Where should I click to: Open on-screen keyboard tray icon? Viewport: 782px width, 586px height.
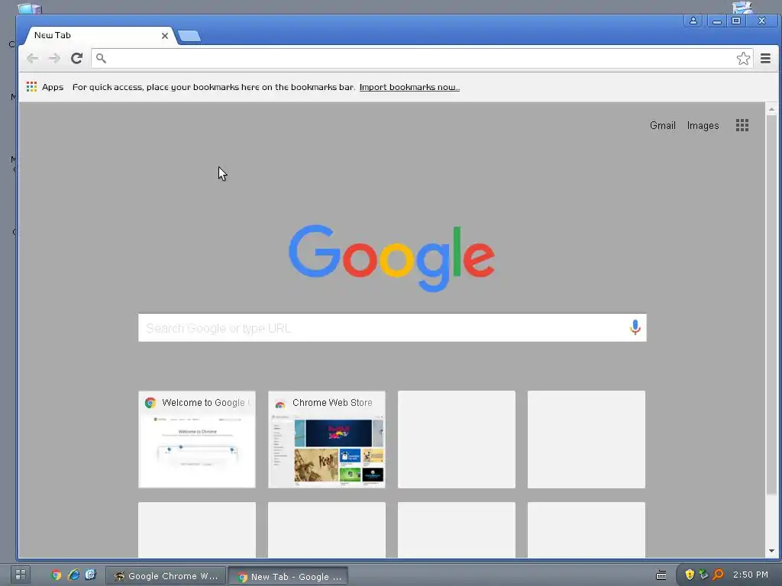[661, 575]
